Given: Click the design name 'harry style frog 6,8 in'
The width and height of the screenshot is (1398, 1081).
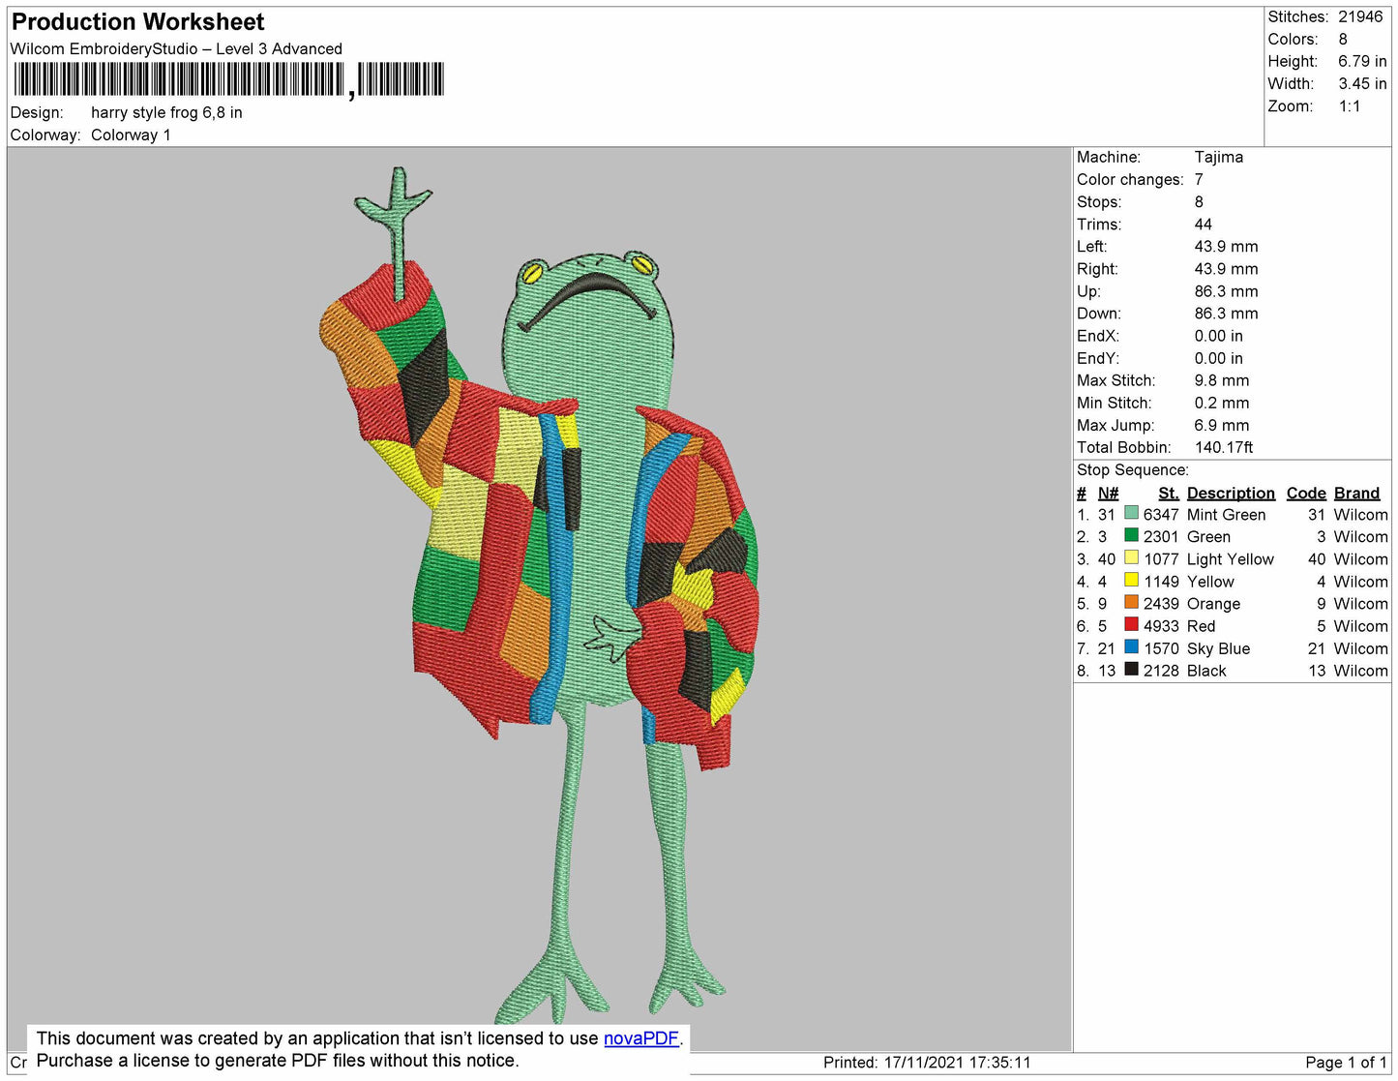Looking at the screenshot, I should point(166,112).
